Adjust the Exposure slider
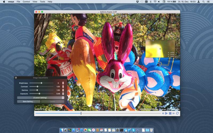213x133 pixels. click(x=42, y=94)
